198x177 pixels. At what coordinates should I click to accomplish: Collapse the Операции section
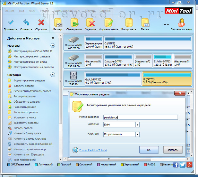(53, 75)
